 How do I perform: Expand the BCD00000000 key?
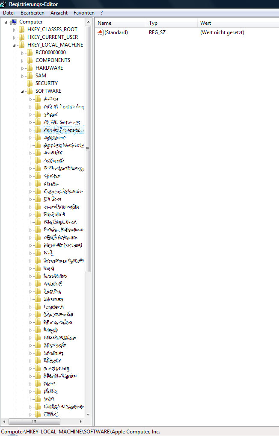coord(22,53)
